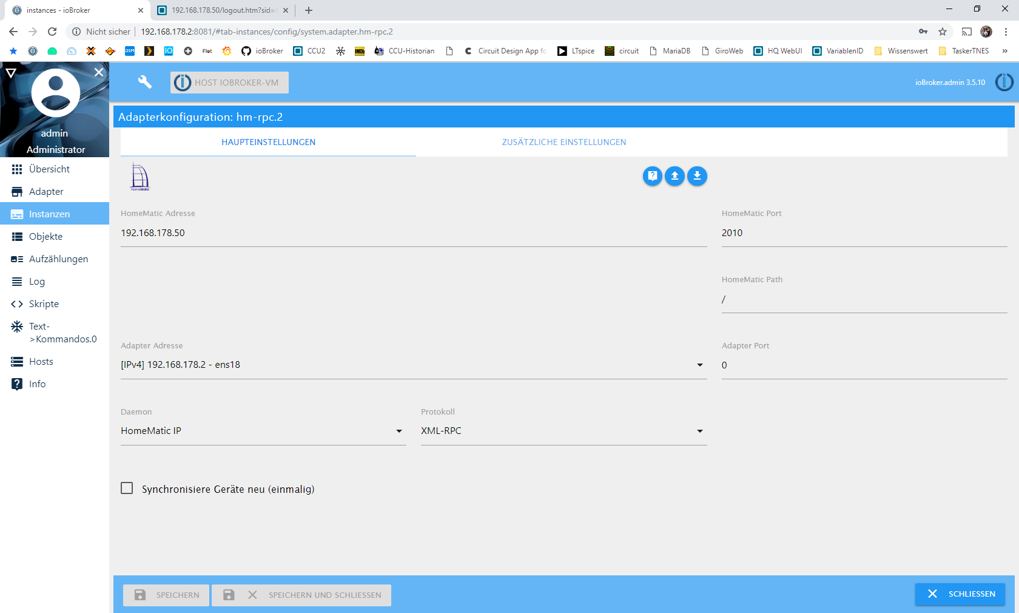Open Aufzählungen in the sidebar
This screenshot has width=1019, height=613.
pyautogui.click(x=55, y=259)
